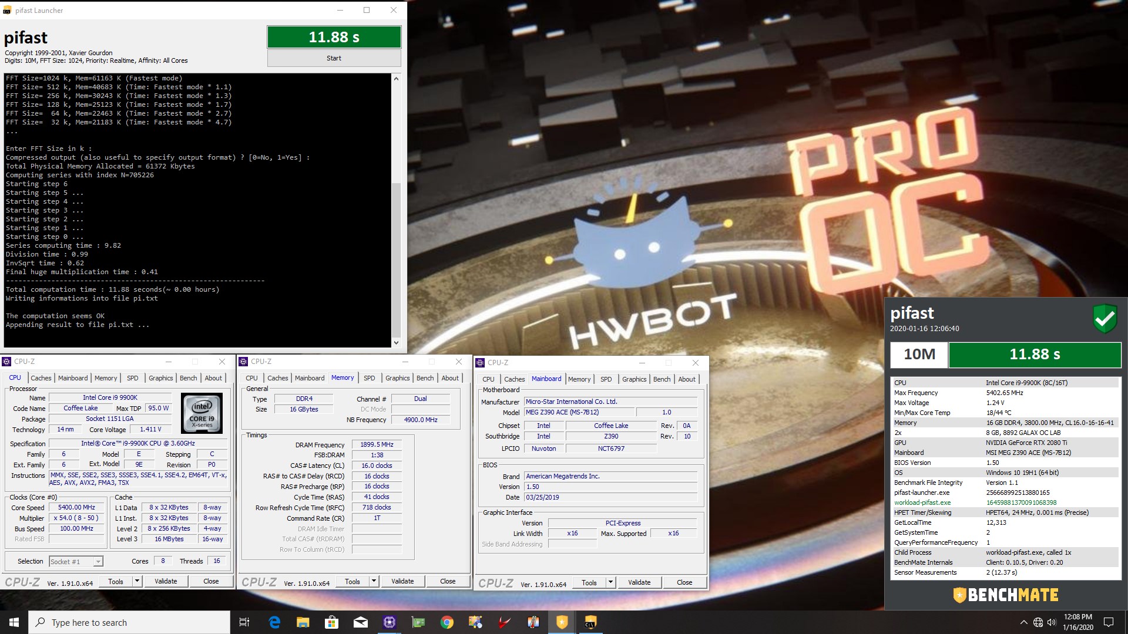Open Graphics tab in Memory CPU-Z window
The width and height of the screenshot is (1128, 634).
click(398, 378)
